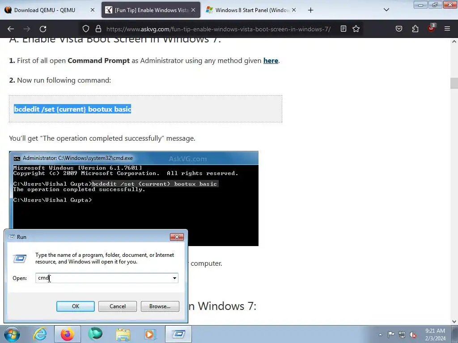Launch Internet Explorer from taskbar
This screenshot has height=343, width=458.
click(x=40, y=334)
